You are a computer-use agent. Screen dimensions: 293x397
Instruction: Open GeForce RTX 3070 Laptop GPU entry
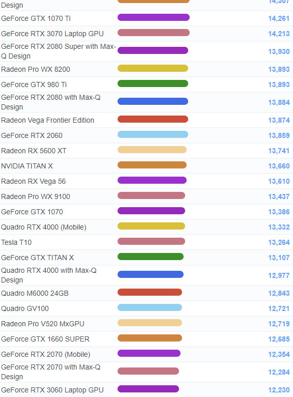(52, 34)
